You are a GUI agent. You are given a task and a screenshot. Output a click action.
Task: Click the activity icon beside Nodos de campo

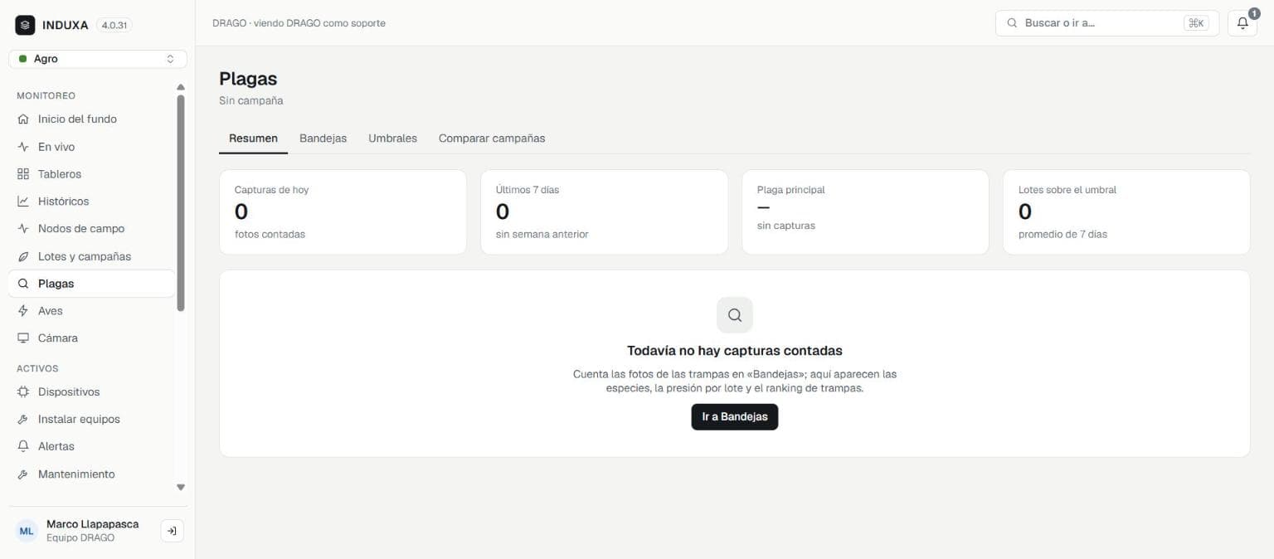click(x=23, y=229)
